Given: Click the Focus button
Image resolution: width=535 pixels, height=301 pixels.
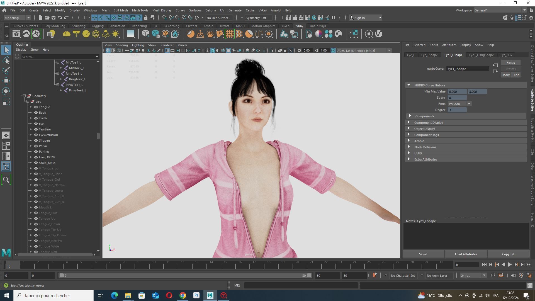Looking at the screenshot, I should click(x=510, y=63).
